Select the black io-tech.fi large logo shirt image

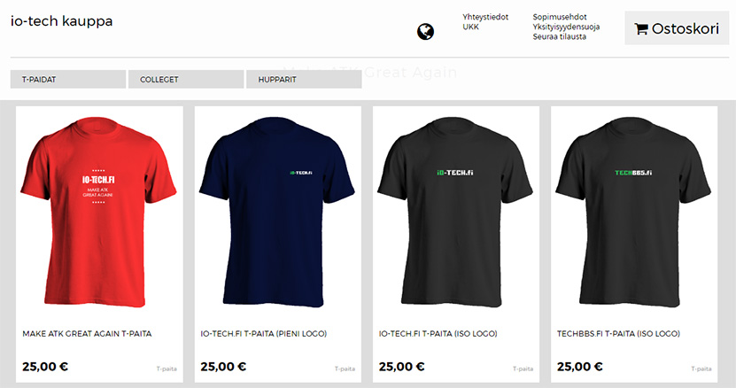point(455,212)
